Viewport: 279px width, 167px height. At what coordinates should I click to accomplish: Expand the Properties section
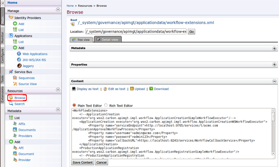tap(274, 64)
